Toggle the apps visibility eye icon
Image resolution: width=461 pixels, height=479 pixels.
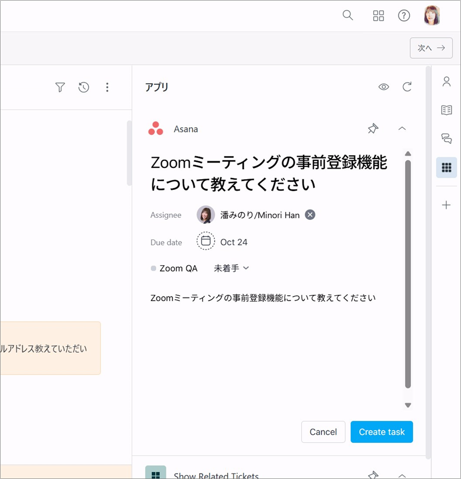383,87
